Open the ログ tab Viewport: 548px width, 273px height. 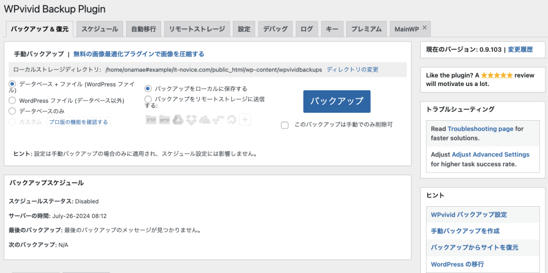(x=307, y=29)
